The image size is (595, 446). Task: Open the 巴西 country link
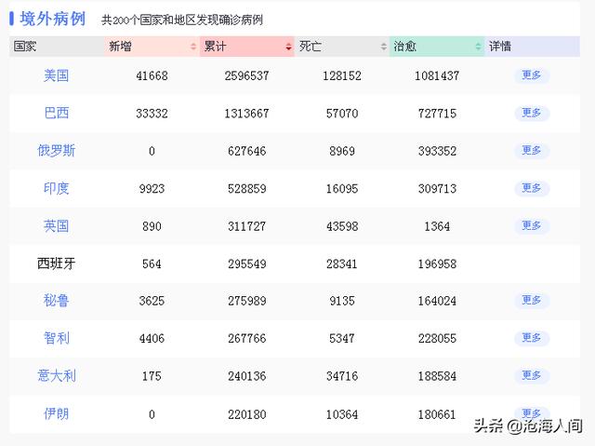pyautogui.click(x=56, y=114)
